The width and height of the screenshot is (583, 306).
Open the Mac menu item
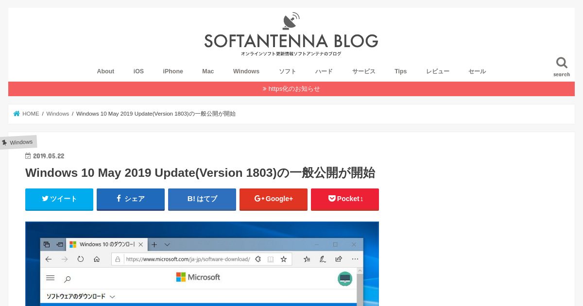(x=208, y=71)
